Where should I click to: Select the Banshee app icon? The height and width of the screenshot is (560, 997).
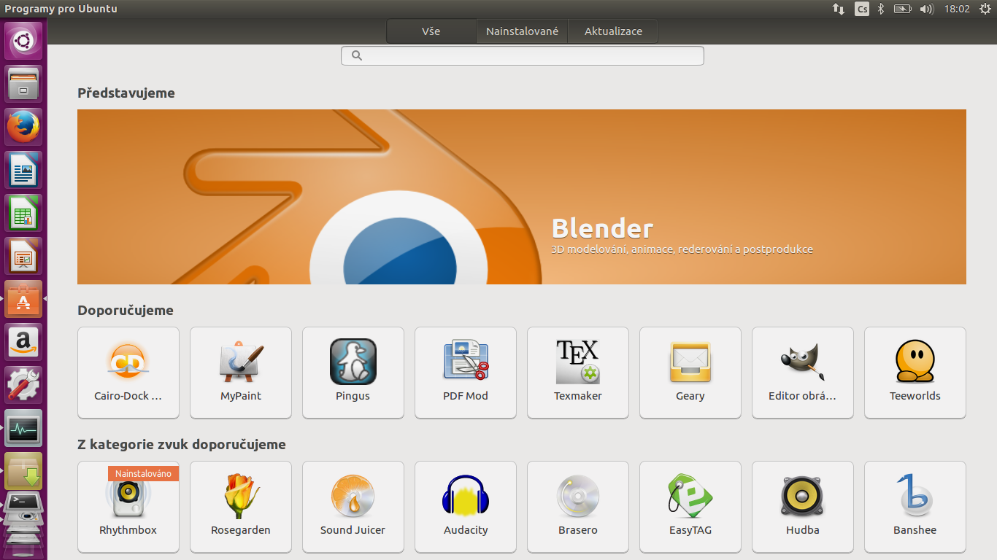click(x=915, y=496)
